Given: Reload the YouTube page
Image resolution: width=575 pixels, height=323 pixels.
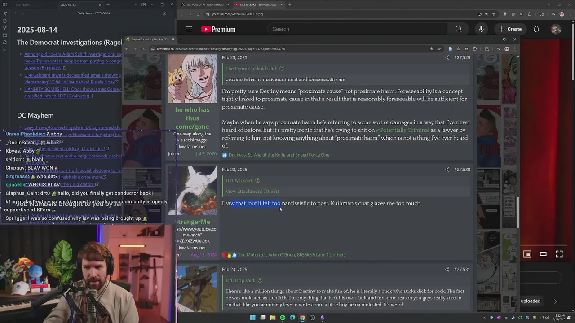Looking at the screenshot, I should (x=198, y=14).
